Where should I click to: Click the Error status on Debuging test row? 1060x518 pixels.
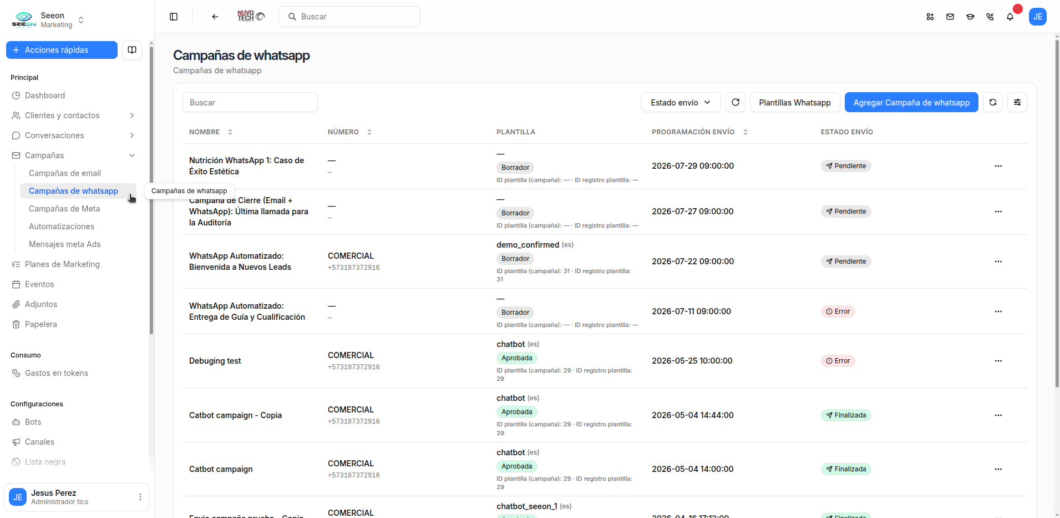coord(838,361)
